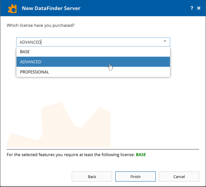Choose ADVANCED from the license list
206x187 pixels.
click(31, 62)
